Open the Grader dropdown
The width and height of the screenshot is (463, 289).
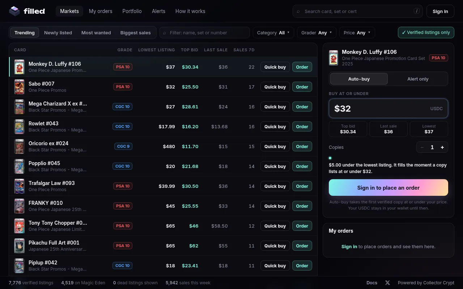click(317, 33)
